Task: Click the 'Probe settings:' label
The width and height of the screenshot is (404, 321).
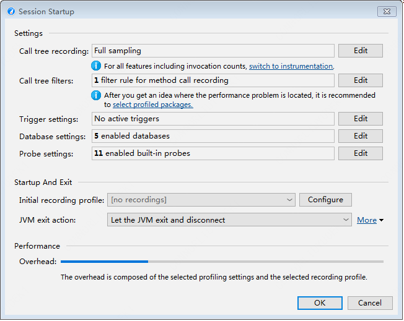Action: [x=46, y=154]
